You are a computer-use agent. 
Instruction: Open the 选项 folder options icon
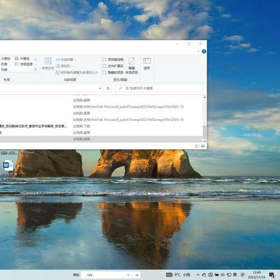(x=147, y=64)
